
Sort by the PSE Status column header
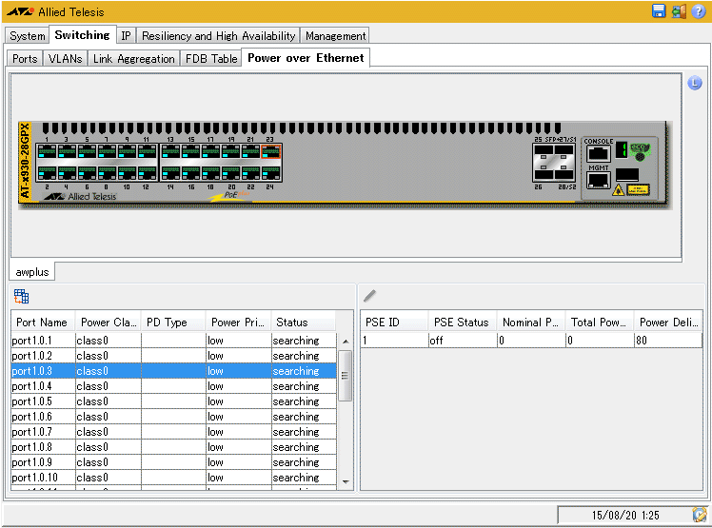click(461, 323)
